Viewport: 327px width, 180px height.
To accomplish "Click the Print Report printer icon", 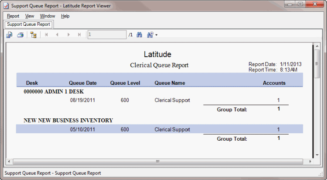I will point(20,35).
